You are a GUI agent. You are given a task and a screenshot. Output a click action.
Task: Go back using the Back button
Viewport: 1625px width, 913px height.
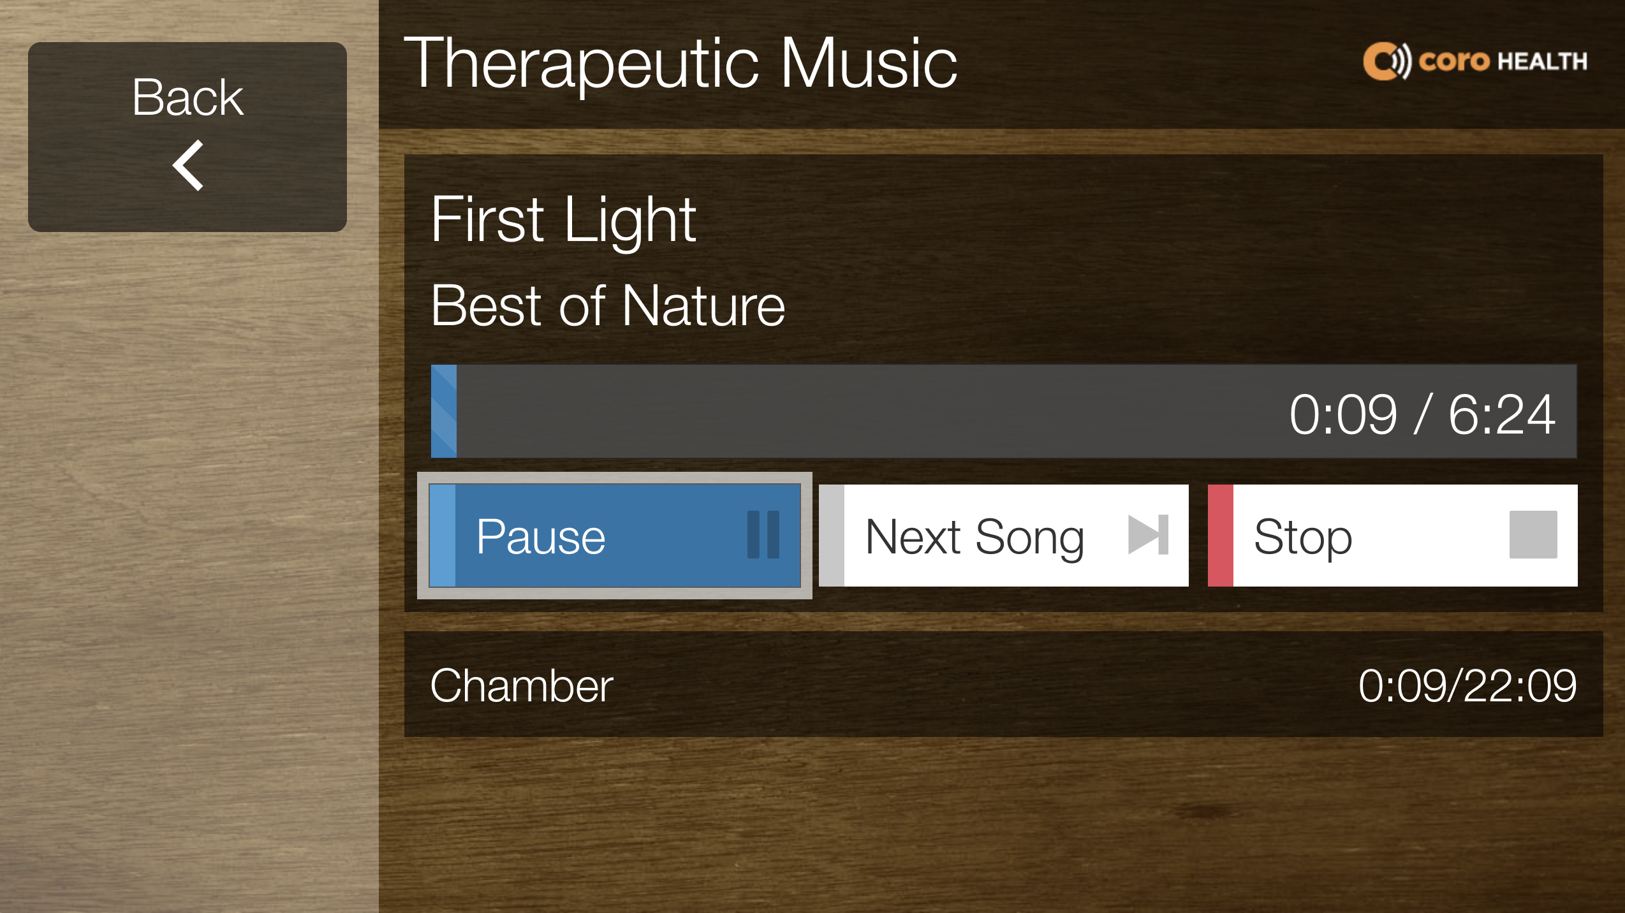[187, 137]
